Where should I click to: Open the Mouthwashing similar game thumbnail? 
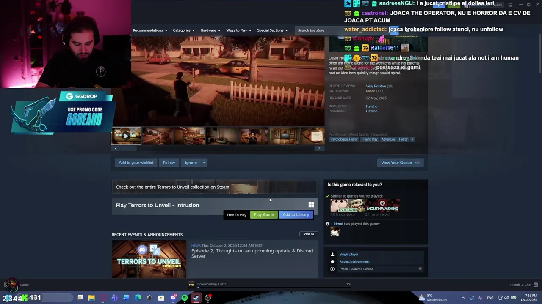pyautogui.click(x=382, y=206)
